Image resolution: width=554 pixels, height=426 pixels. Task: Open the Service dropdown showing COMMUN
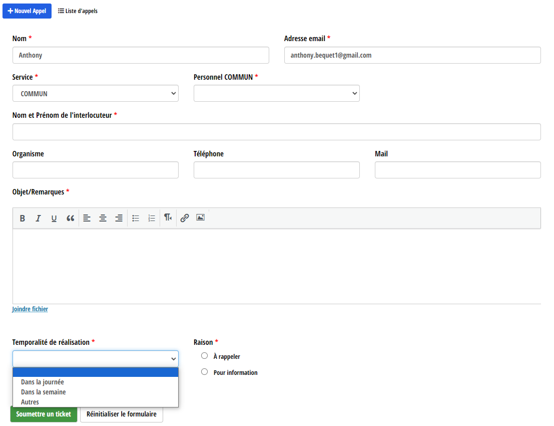pos(95,94)
